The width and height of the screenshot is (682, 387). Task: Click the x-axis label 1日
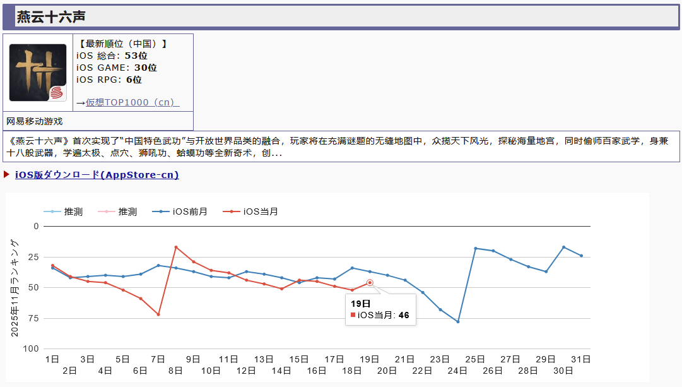52,359
